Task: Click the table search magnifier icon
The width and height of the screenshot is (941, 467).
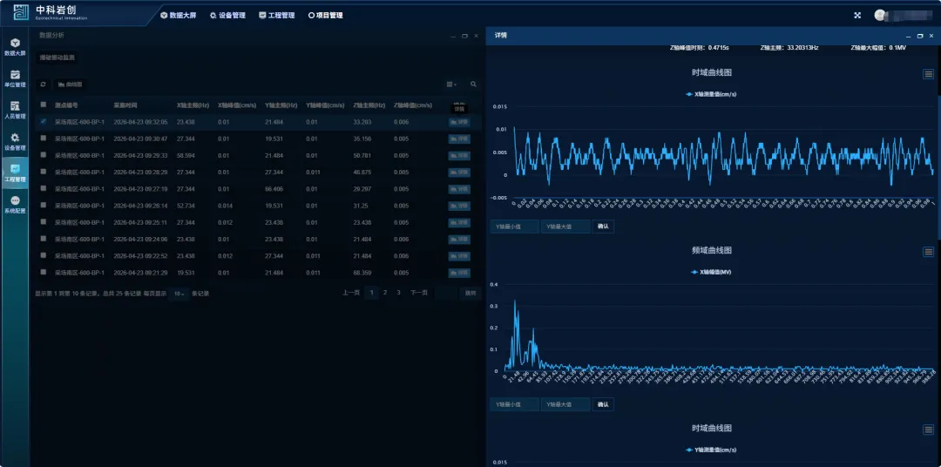Action: pyautogui.click(x=473, y=85)
